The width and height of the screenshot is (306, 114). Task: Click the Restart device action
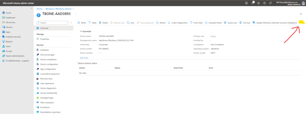pos(161,23)
